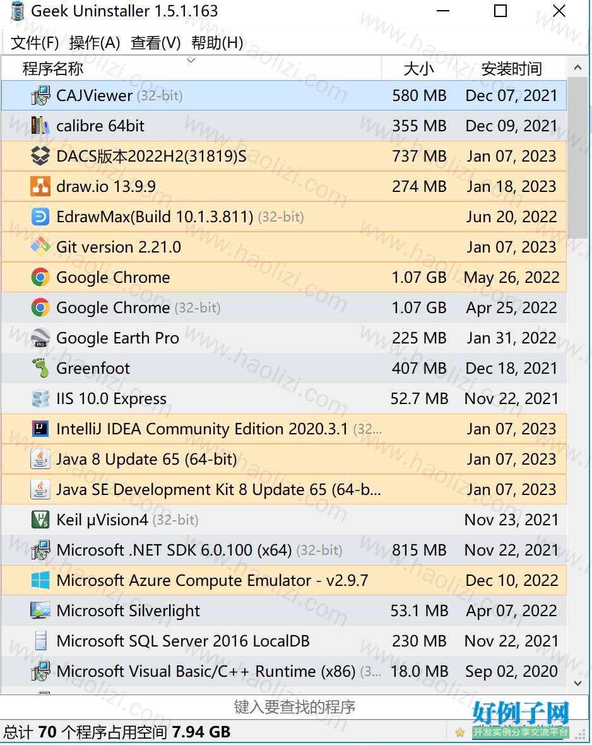The image size is (592, 745).
Task: Select Microsoft Azure Compute Emulator - v2.9.7
Action: pyautogui.click(x=213, y=580)
